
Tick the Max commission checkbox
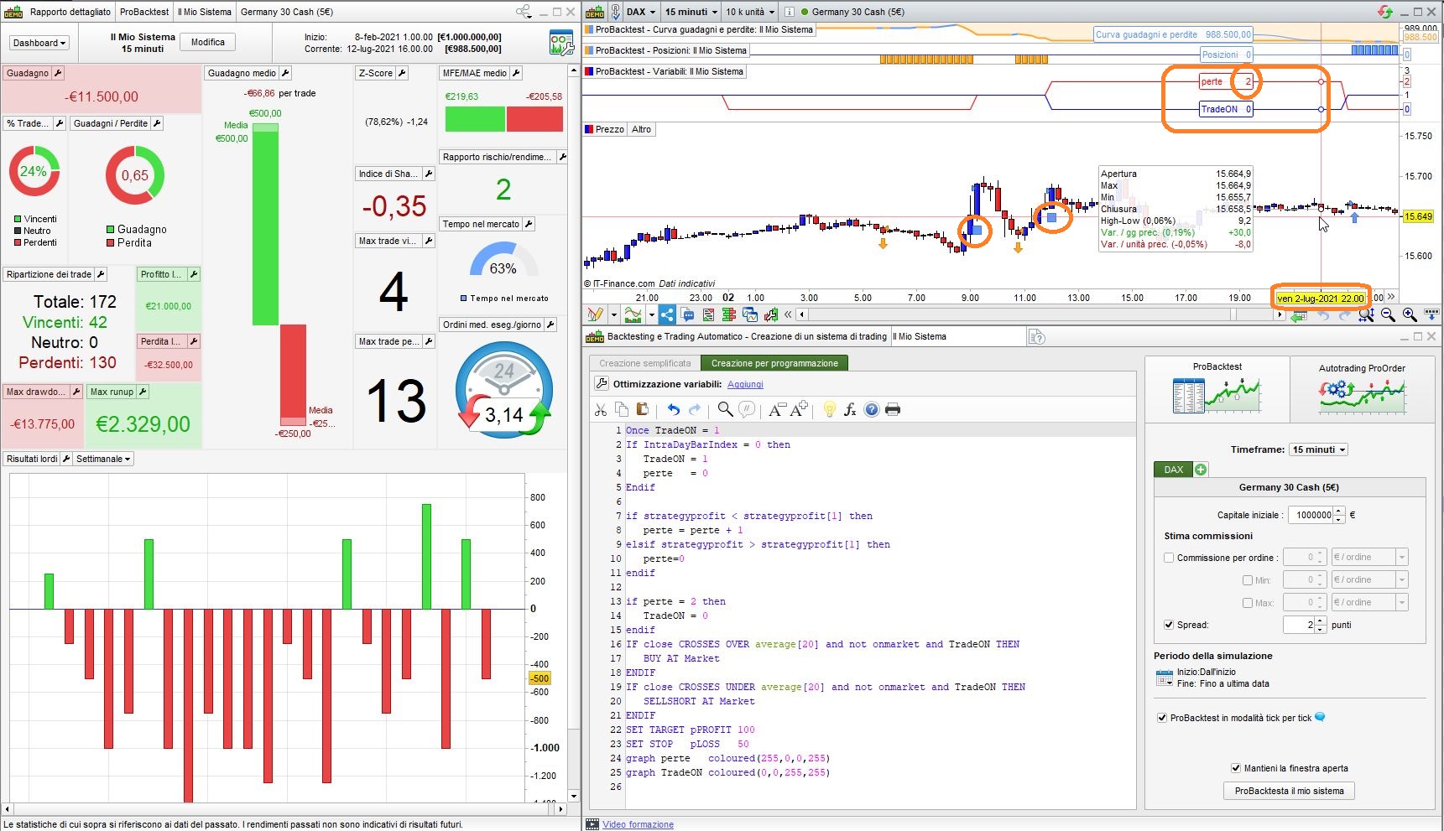click(1248, 603)
